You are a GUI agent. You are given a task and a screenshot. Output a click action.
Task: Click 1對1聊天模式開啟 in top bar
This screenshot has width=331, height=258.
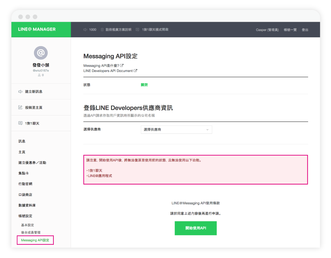pos(155,30)
